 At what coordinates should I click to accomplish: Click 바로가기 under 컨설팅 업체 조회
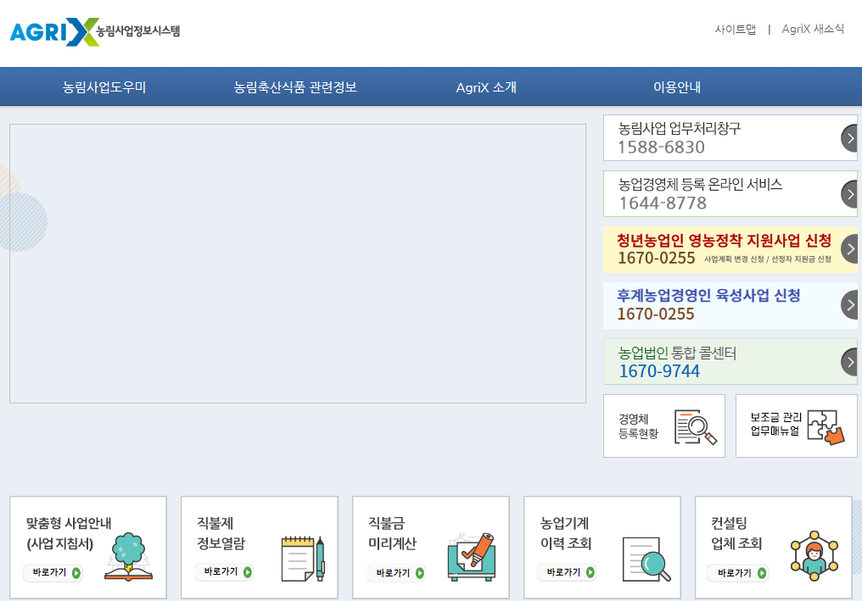pyautogui.click(x=736, y=572)
